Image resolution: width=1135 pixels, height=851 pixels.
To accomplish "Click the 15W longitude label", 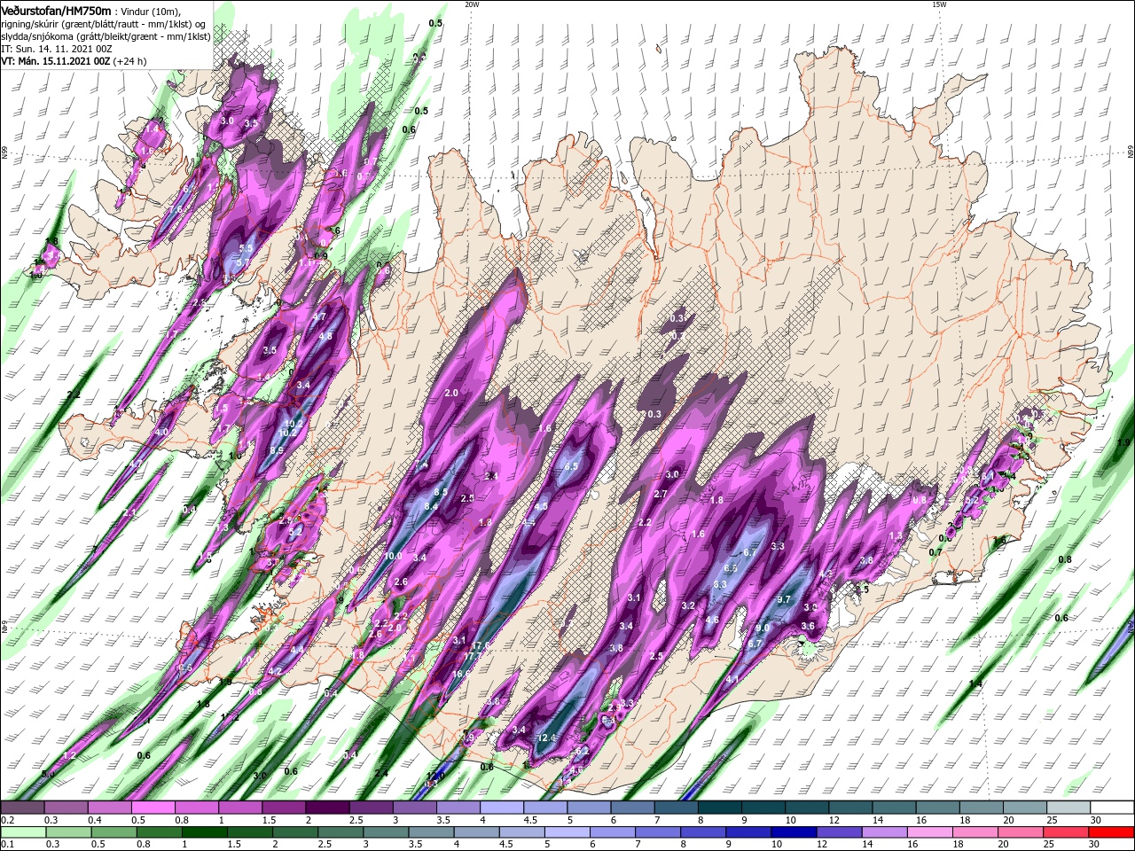I will click(939, 4).
